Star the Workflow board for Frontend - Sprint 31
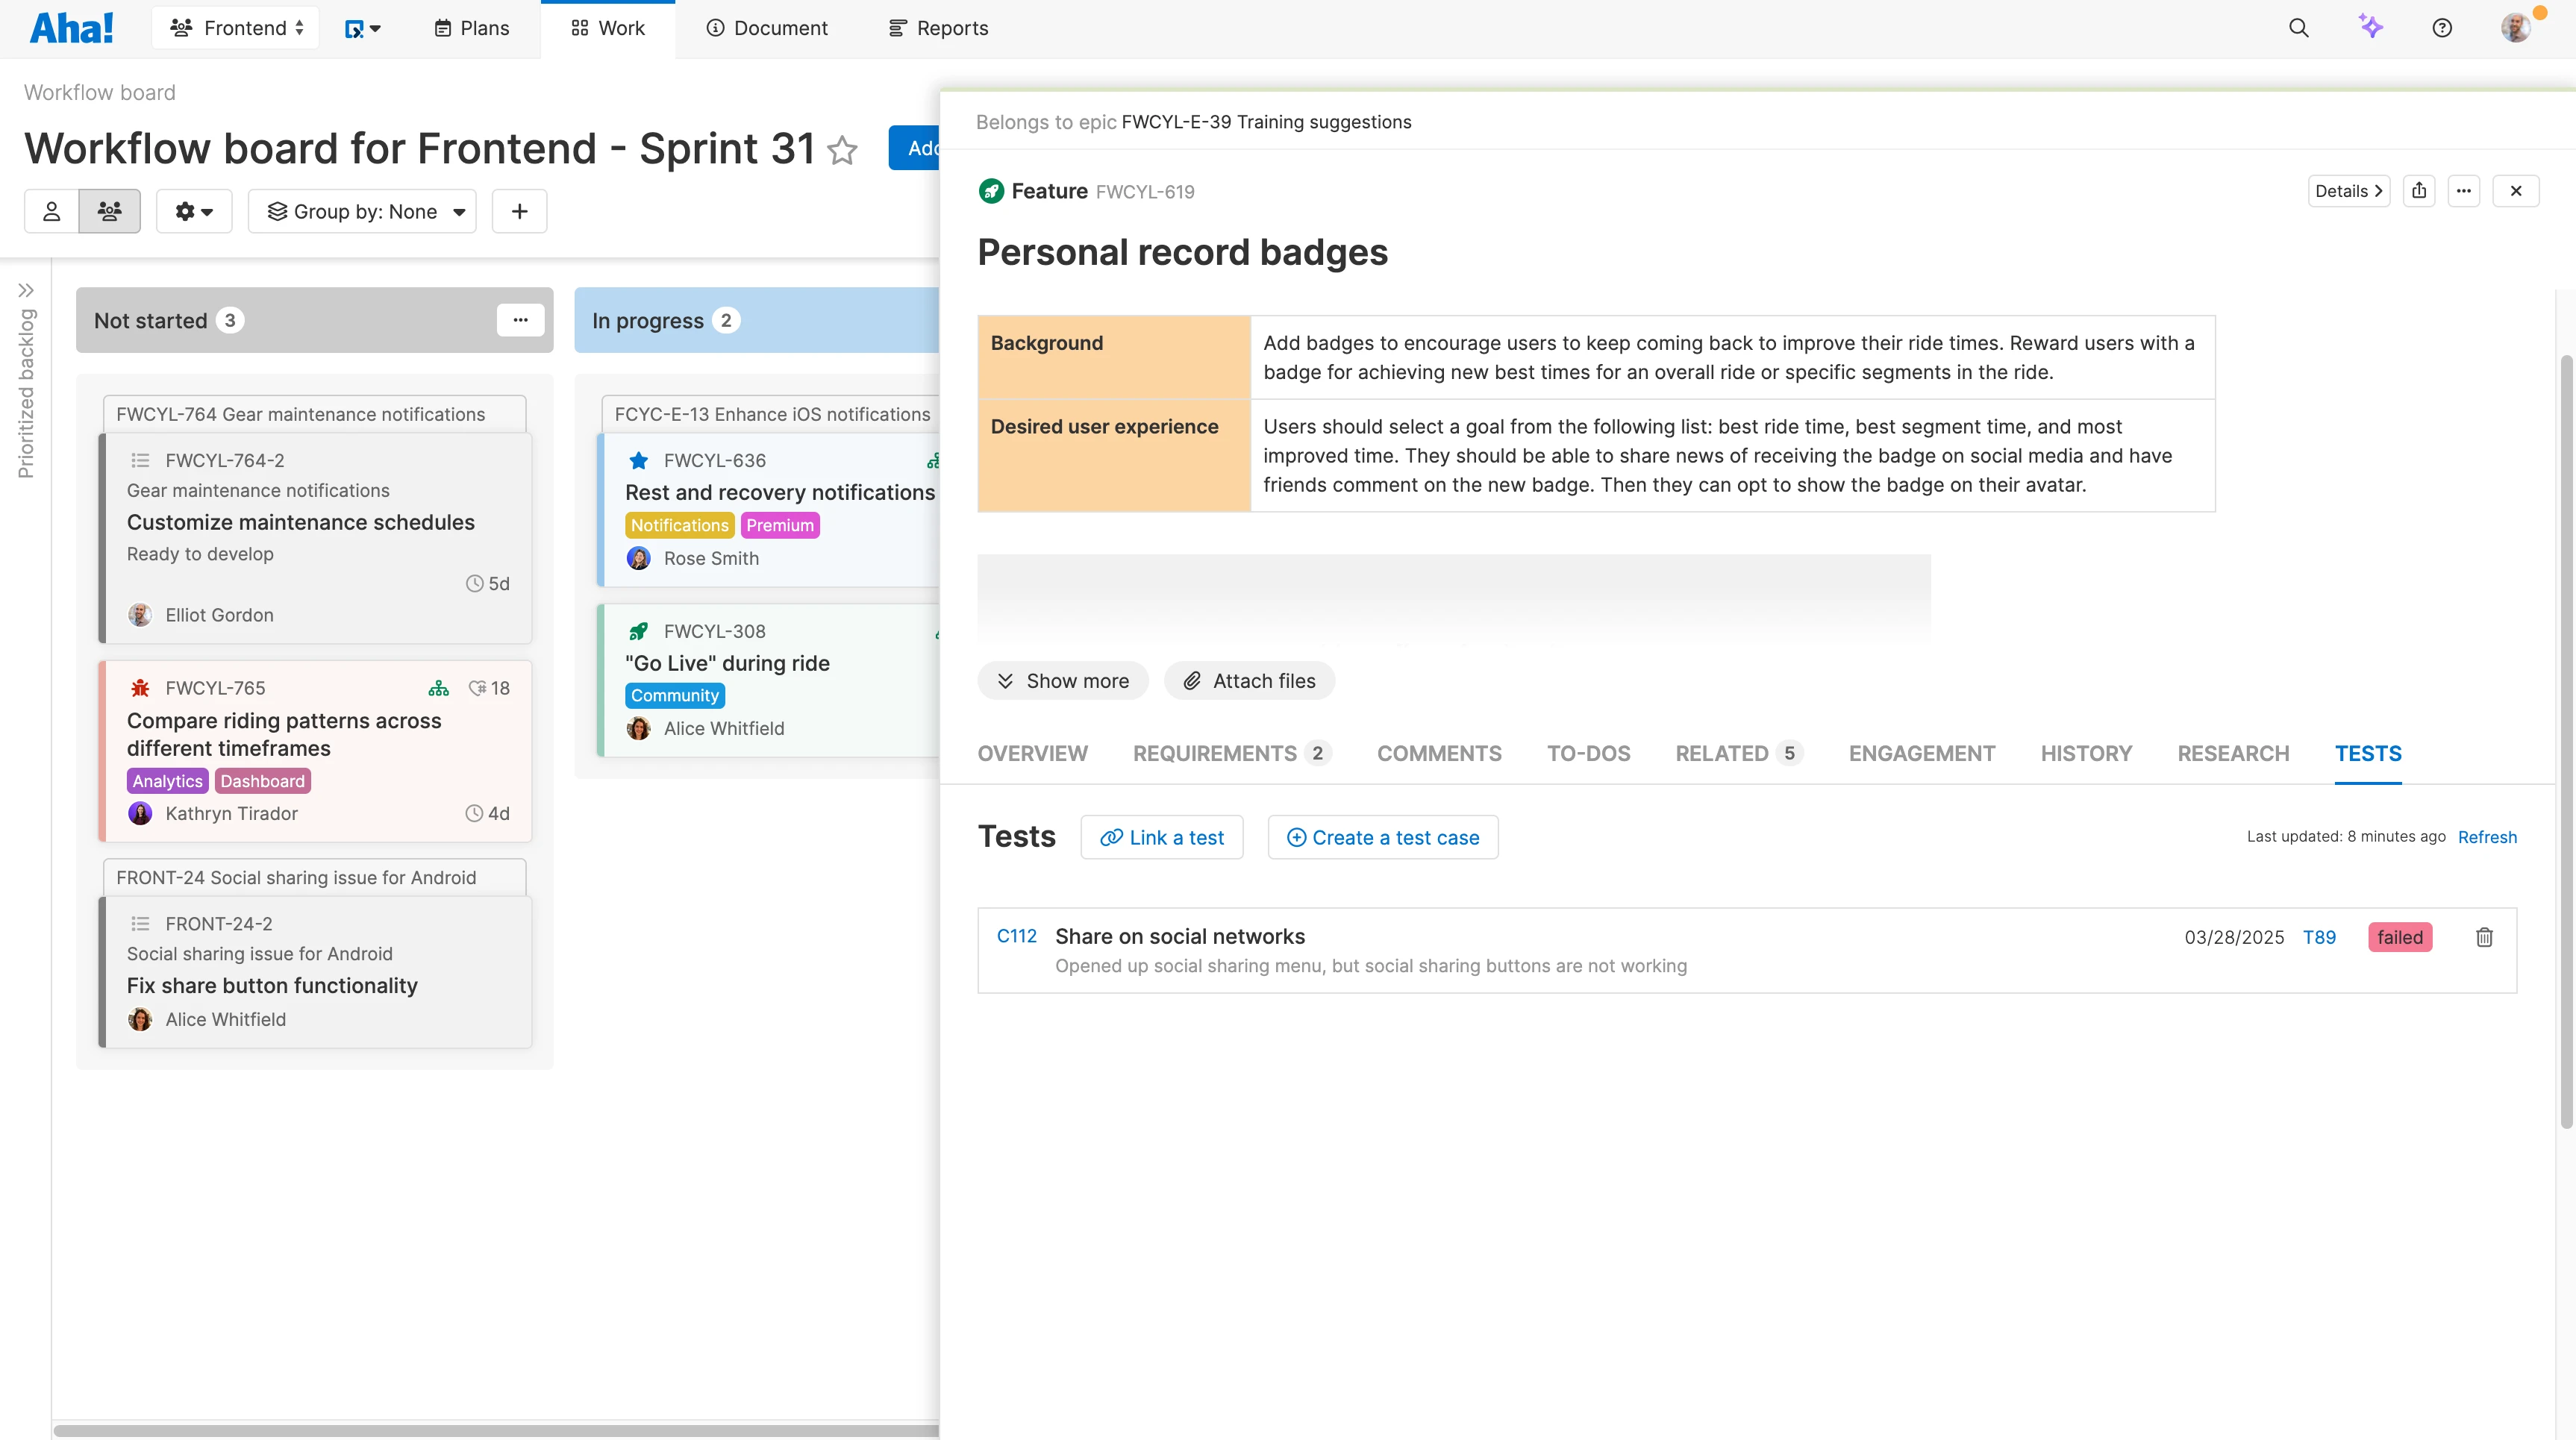The width and height of the screenshot is (2576, 1440). click(843, 151)
